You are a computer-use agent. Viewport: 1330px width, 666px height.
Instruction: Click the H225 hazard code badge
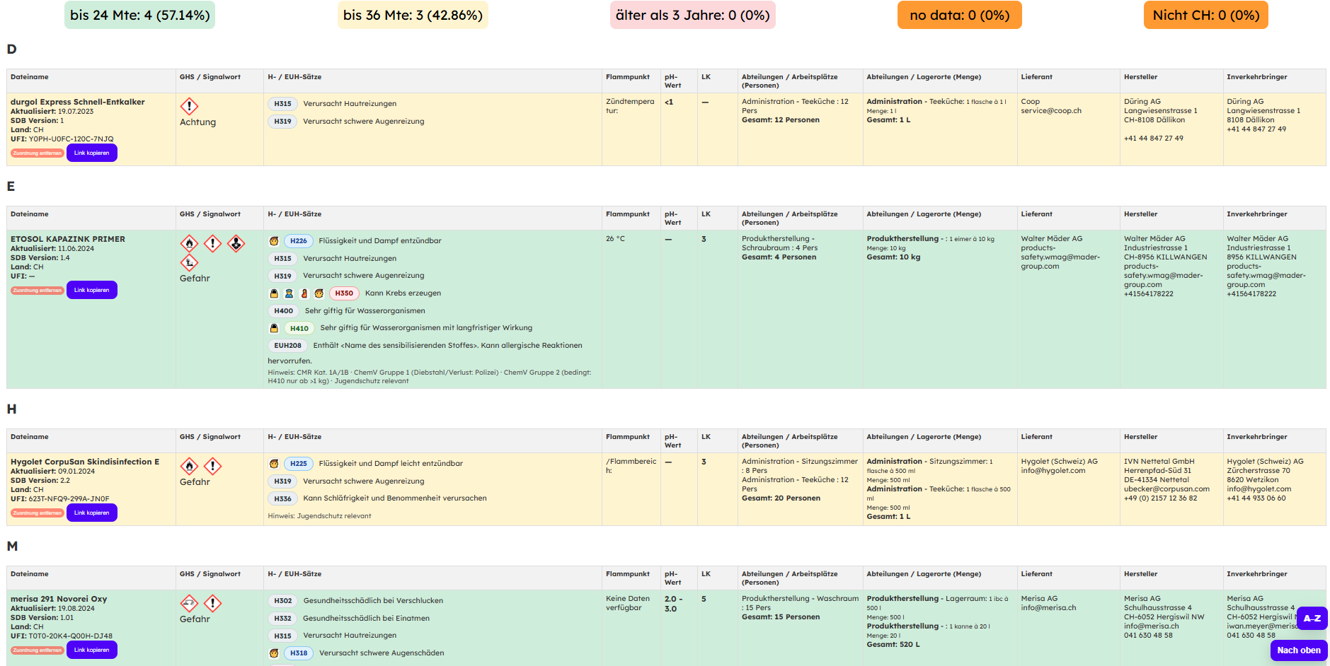(299, 464)
